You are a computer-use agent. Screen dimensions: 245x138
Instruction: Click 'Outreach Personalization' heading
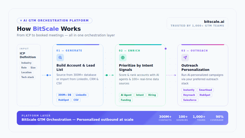click(195, 67)
